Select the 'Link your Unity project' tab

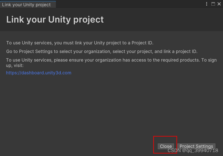(x=28, y=4)
